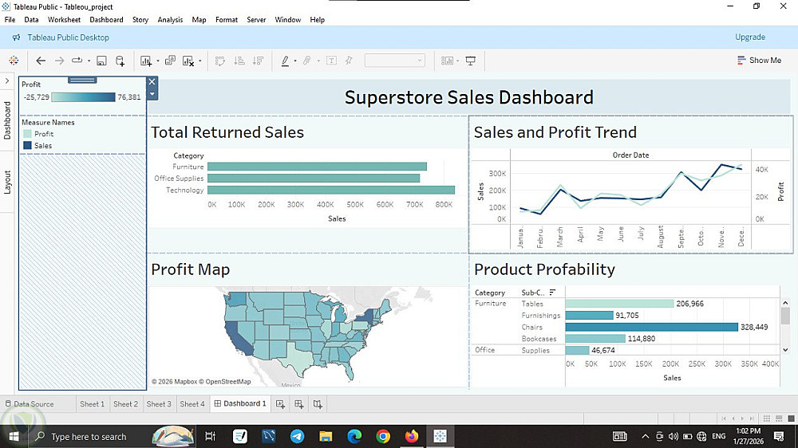Click the back undo arrow

(41, 61)
